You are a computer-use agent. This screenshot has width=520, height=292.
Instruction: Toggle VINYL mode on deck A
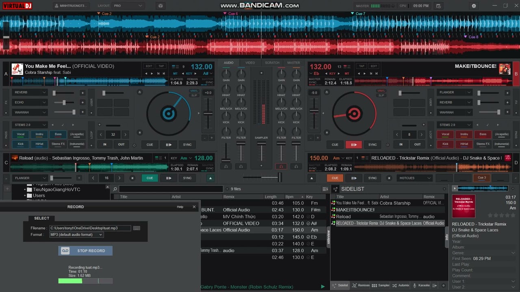194,91
